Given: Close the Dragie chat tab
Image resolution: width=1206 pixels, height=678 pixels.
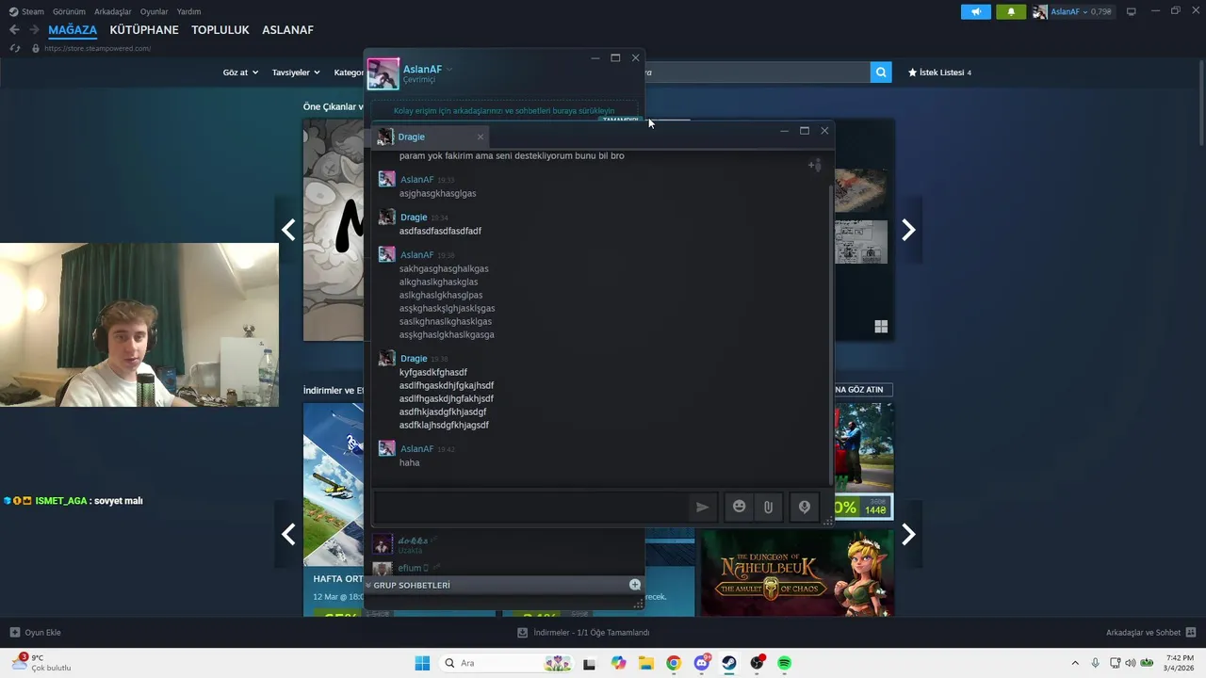Looking at the screenshot, I should (480, 137).
